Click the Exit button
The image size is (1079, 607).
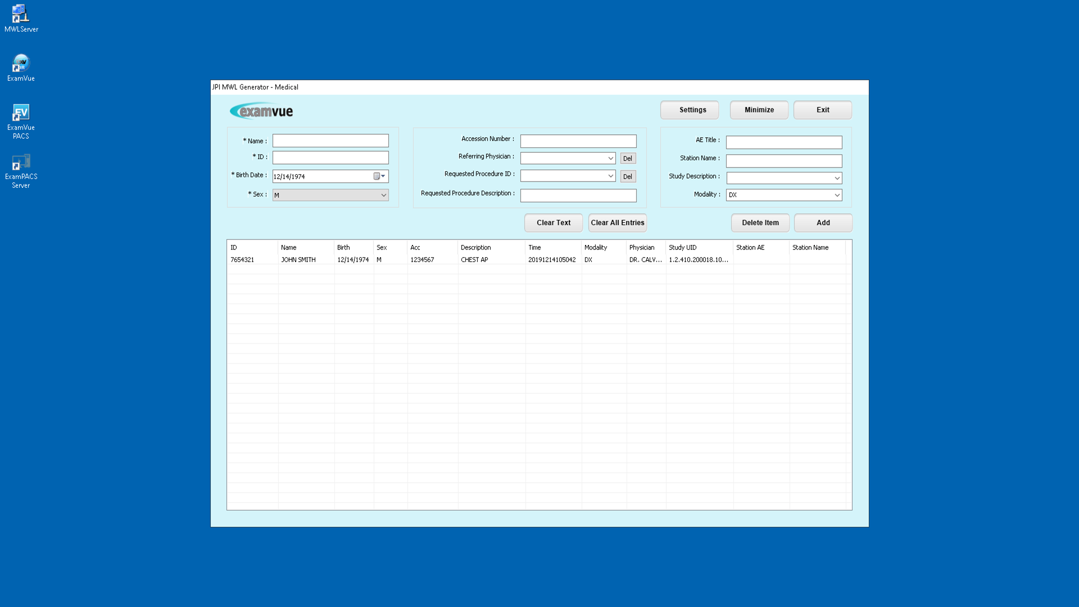point(823,110)
